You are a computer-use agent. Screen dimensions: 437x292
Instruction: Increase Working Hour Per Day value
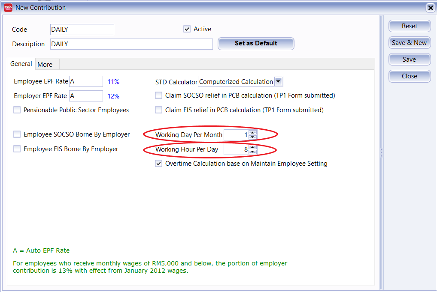coord(252,147)
